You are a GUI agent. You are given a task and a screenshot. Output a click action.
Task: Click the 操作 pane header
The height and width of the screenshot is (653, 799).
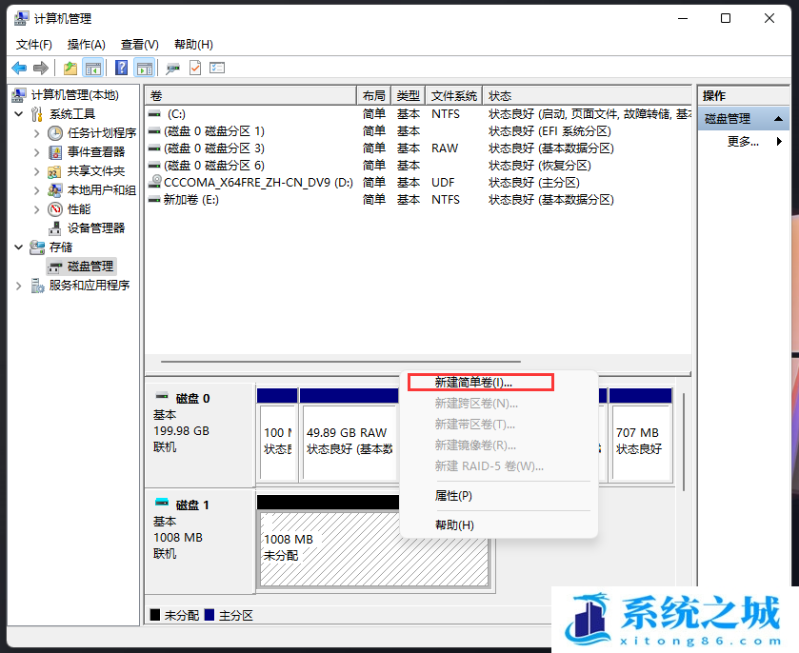(744, 96)
